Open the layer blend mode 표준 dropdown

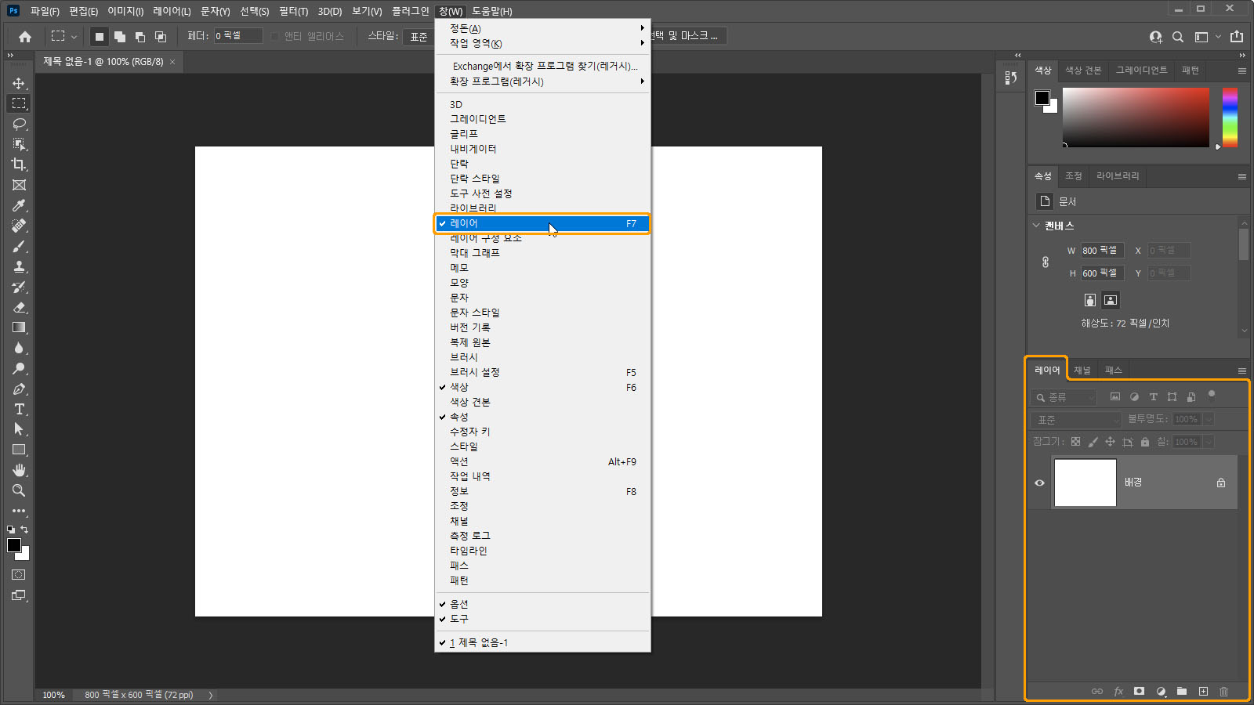1077,420
